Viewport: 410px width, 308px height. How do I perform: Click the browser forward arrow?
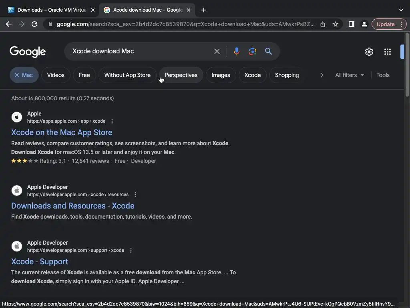click(x=22, y=24)
